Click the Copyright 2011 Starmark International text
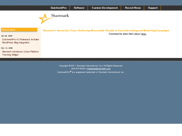This screenshot has width=182, height=136. tap(91, 66)
